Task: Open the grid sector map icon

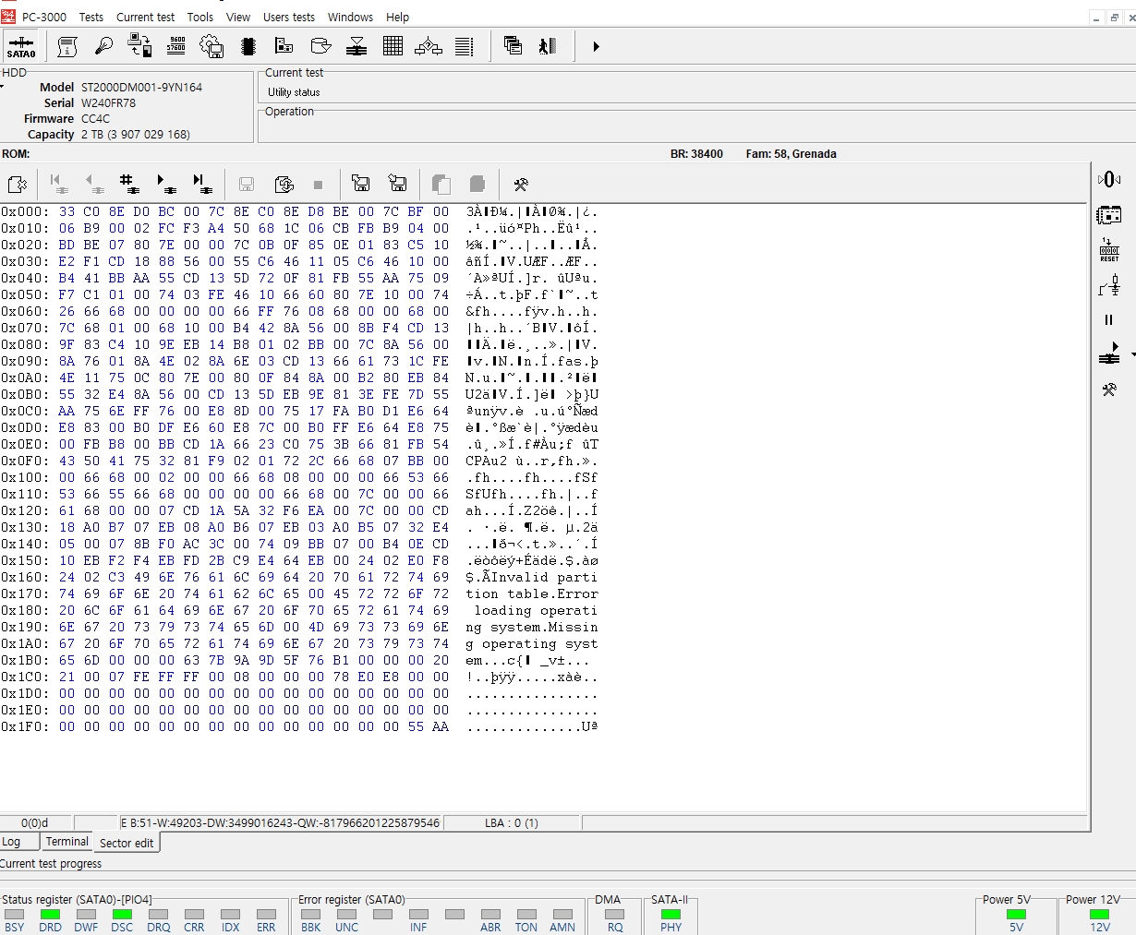Action: [393, 46]
